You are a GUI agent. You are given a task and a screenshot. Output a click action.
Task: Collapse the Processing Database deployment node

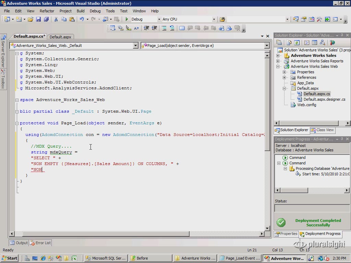coord(286,168)
